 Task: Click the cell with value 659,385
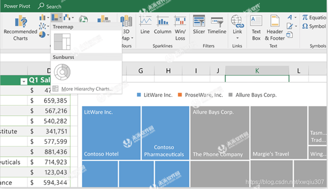[49, 101]
